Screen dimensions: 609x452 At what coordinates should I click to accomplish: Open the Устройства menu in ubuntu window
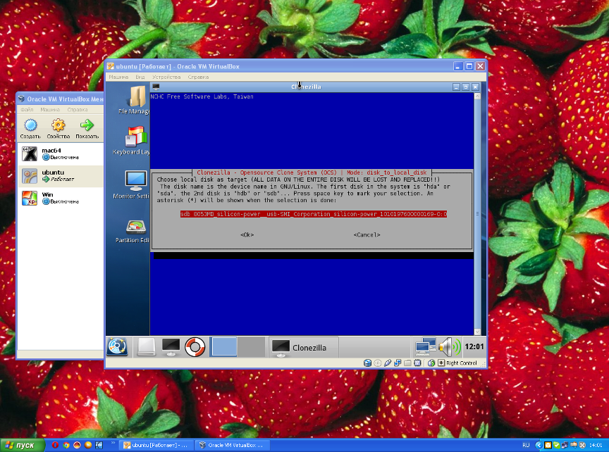tap(166, 77)
